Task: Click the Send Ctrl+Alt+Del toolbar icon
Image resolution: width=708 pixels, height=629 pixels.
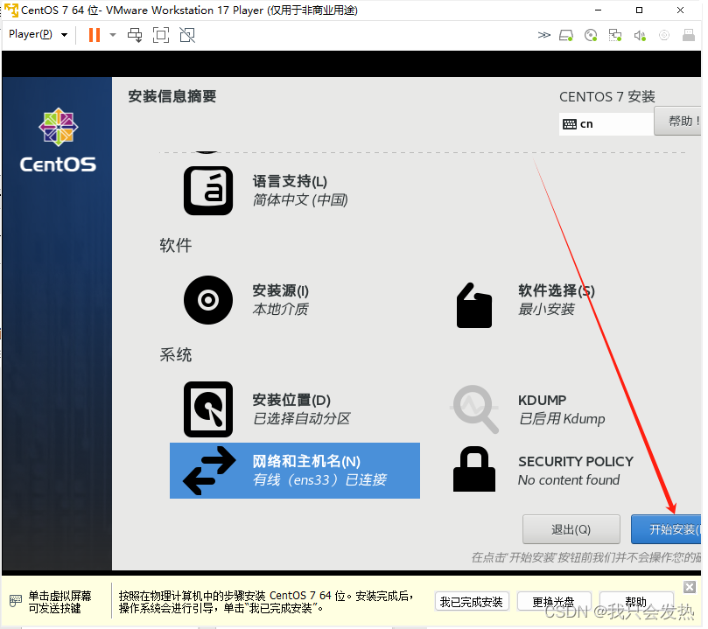Action: [x=135, y=35]
